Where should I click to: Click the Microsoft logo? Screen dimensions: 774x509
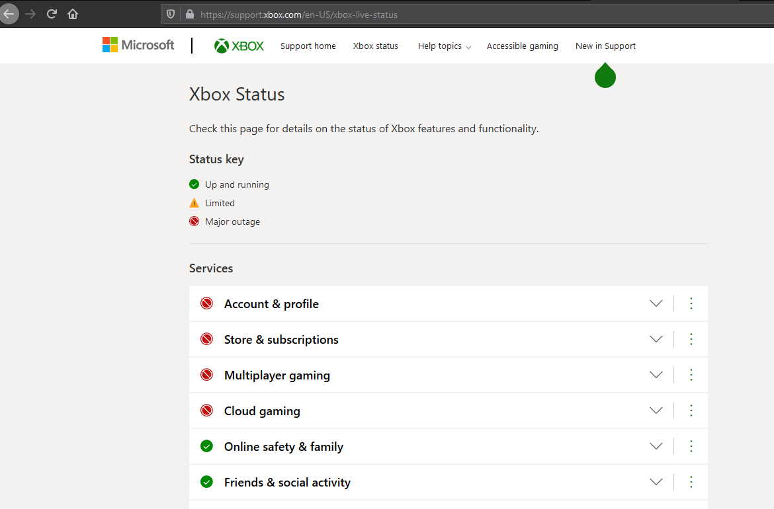(138, 45)
